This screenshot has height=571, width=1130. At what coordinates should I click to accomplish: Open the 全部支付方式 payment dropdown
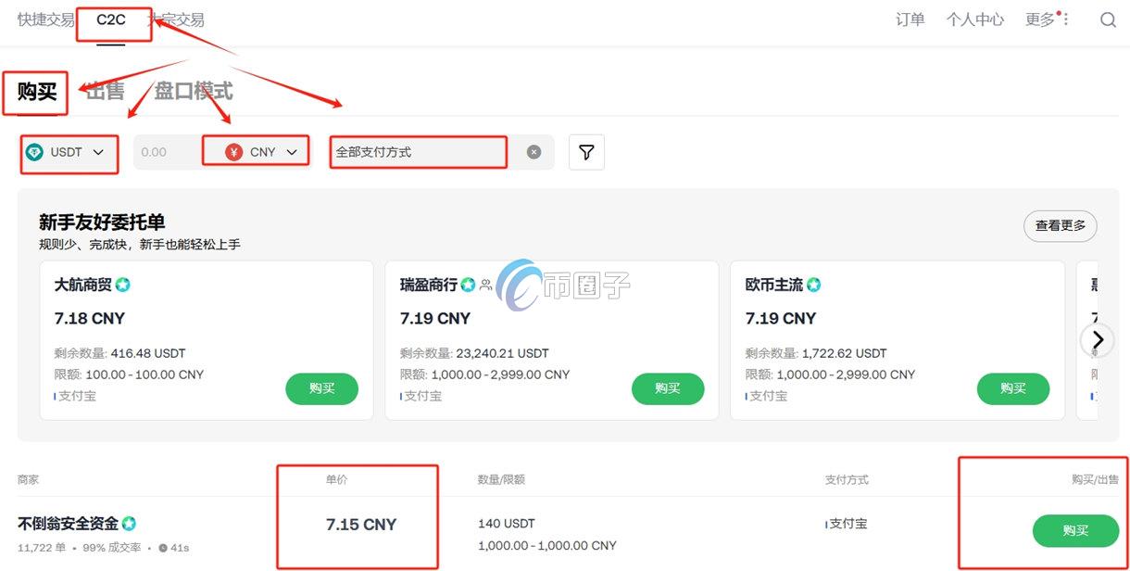[x=417, y=151]
